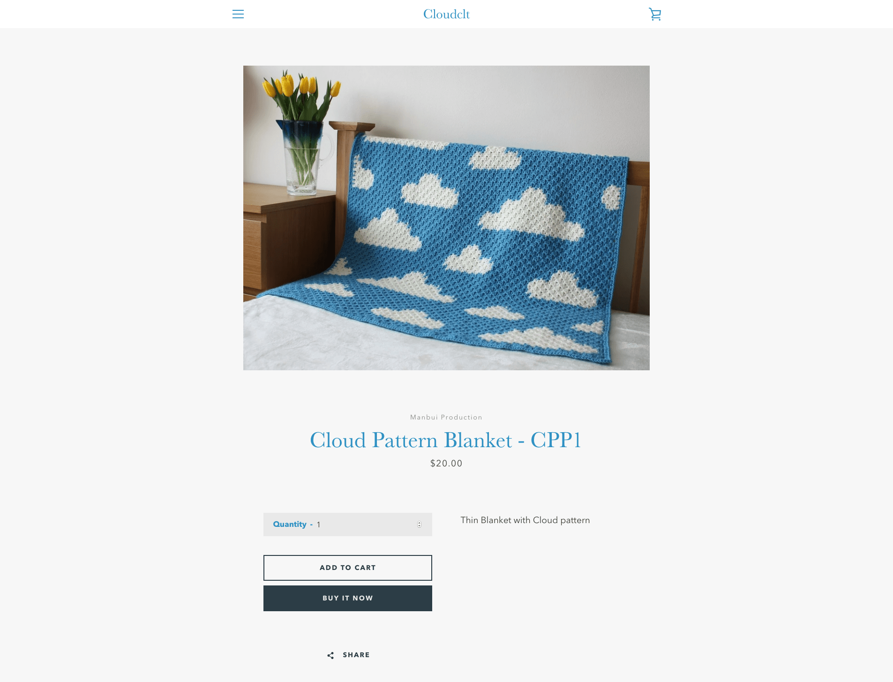Click the Manbui Production vendor name
This screenshot has height=682, width=893.
(x=446, y=417)
